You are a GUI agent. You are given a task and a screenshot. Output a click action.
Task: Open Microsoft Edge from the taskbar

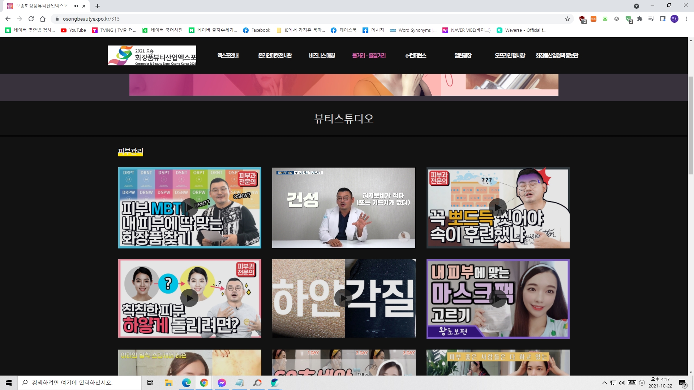coord(186,383)
